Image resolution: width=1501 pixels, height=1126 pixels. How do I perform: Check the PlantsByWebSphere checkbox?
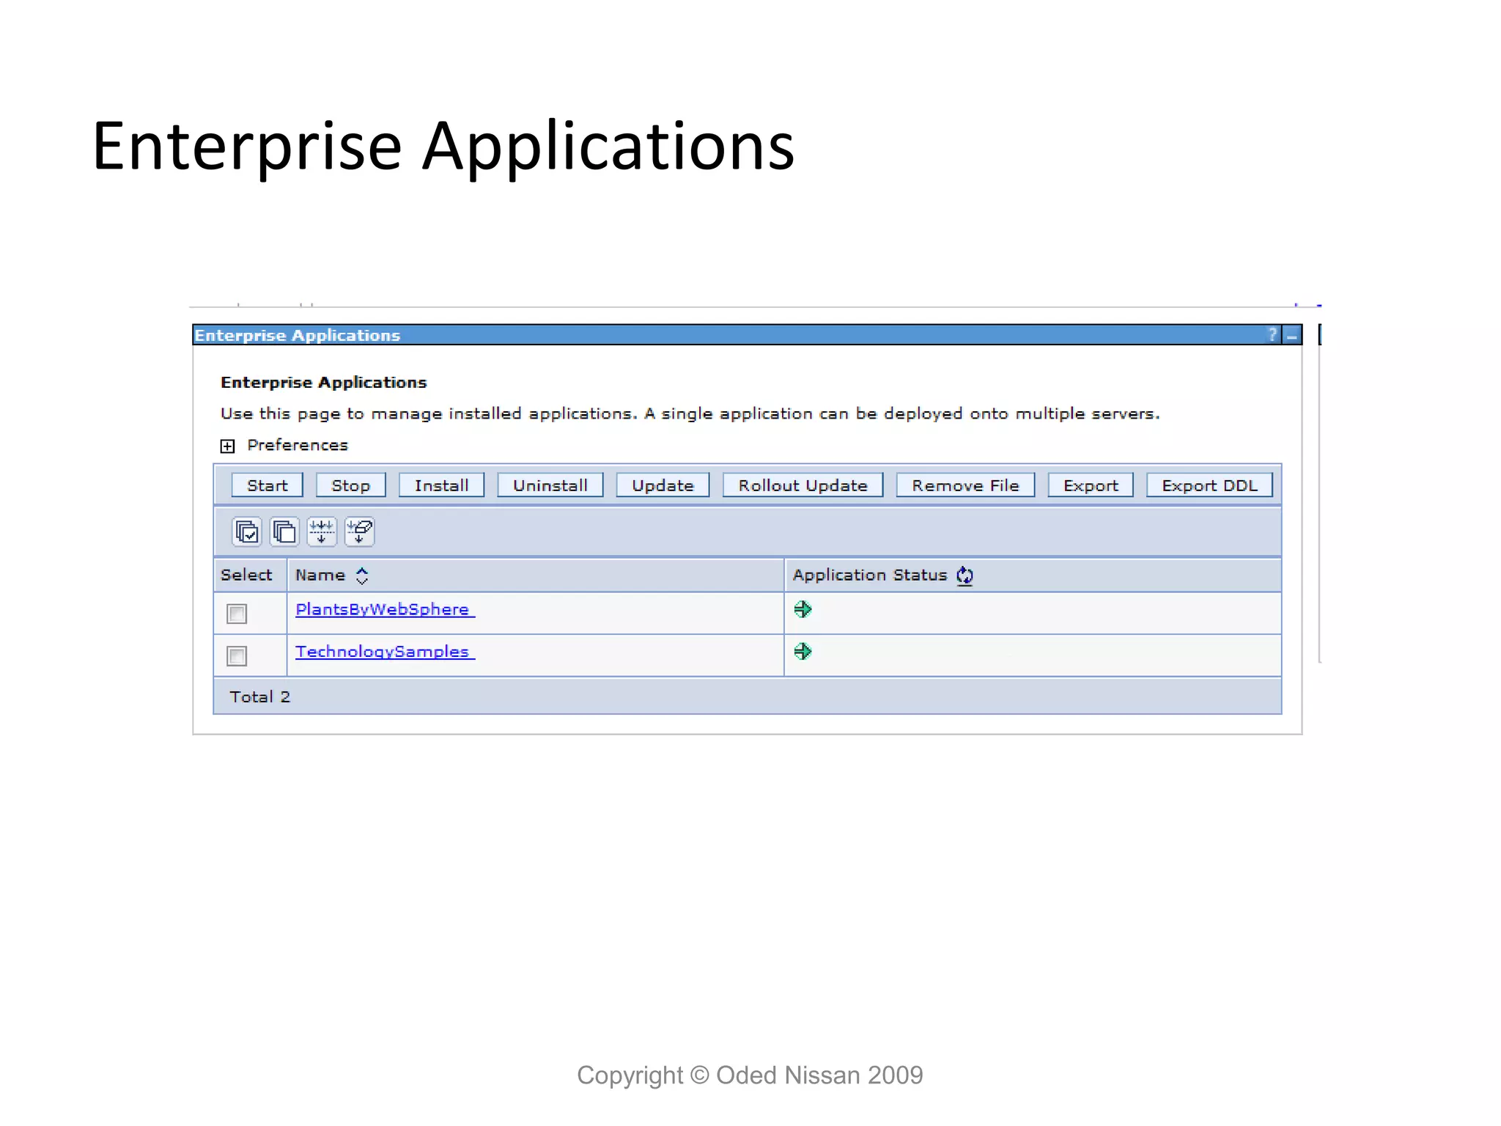237,614
